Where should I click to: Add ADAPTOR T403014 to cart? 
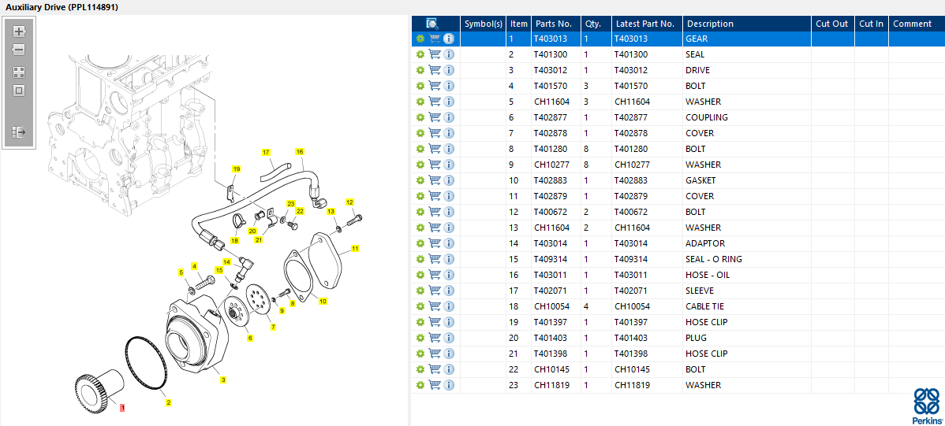tap(435, 243)
